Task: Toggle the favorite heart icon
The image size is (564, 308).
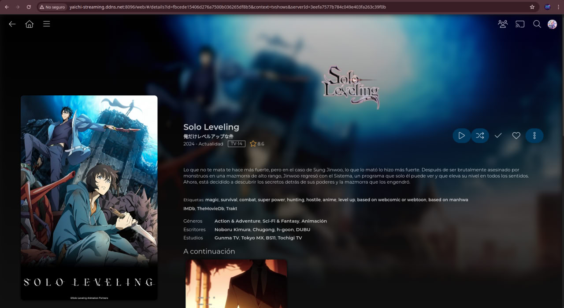Action: [x=516, y=136]
